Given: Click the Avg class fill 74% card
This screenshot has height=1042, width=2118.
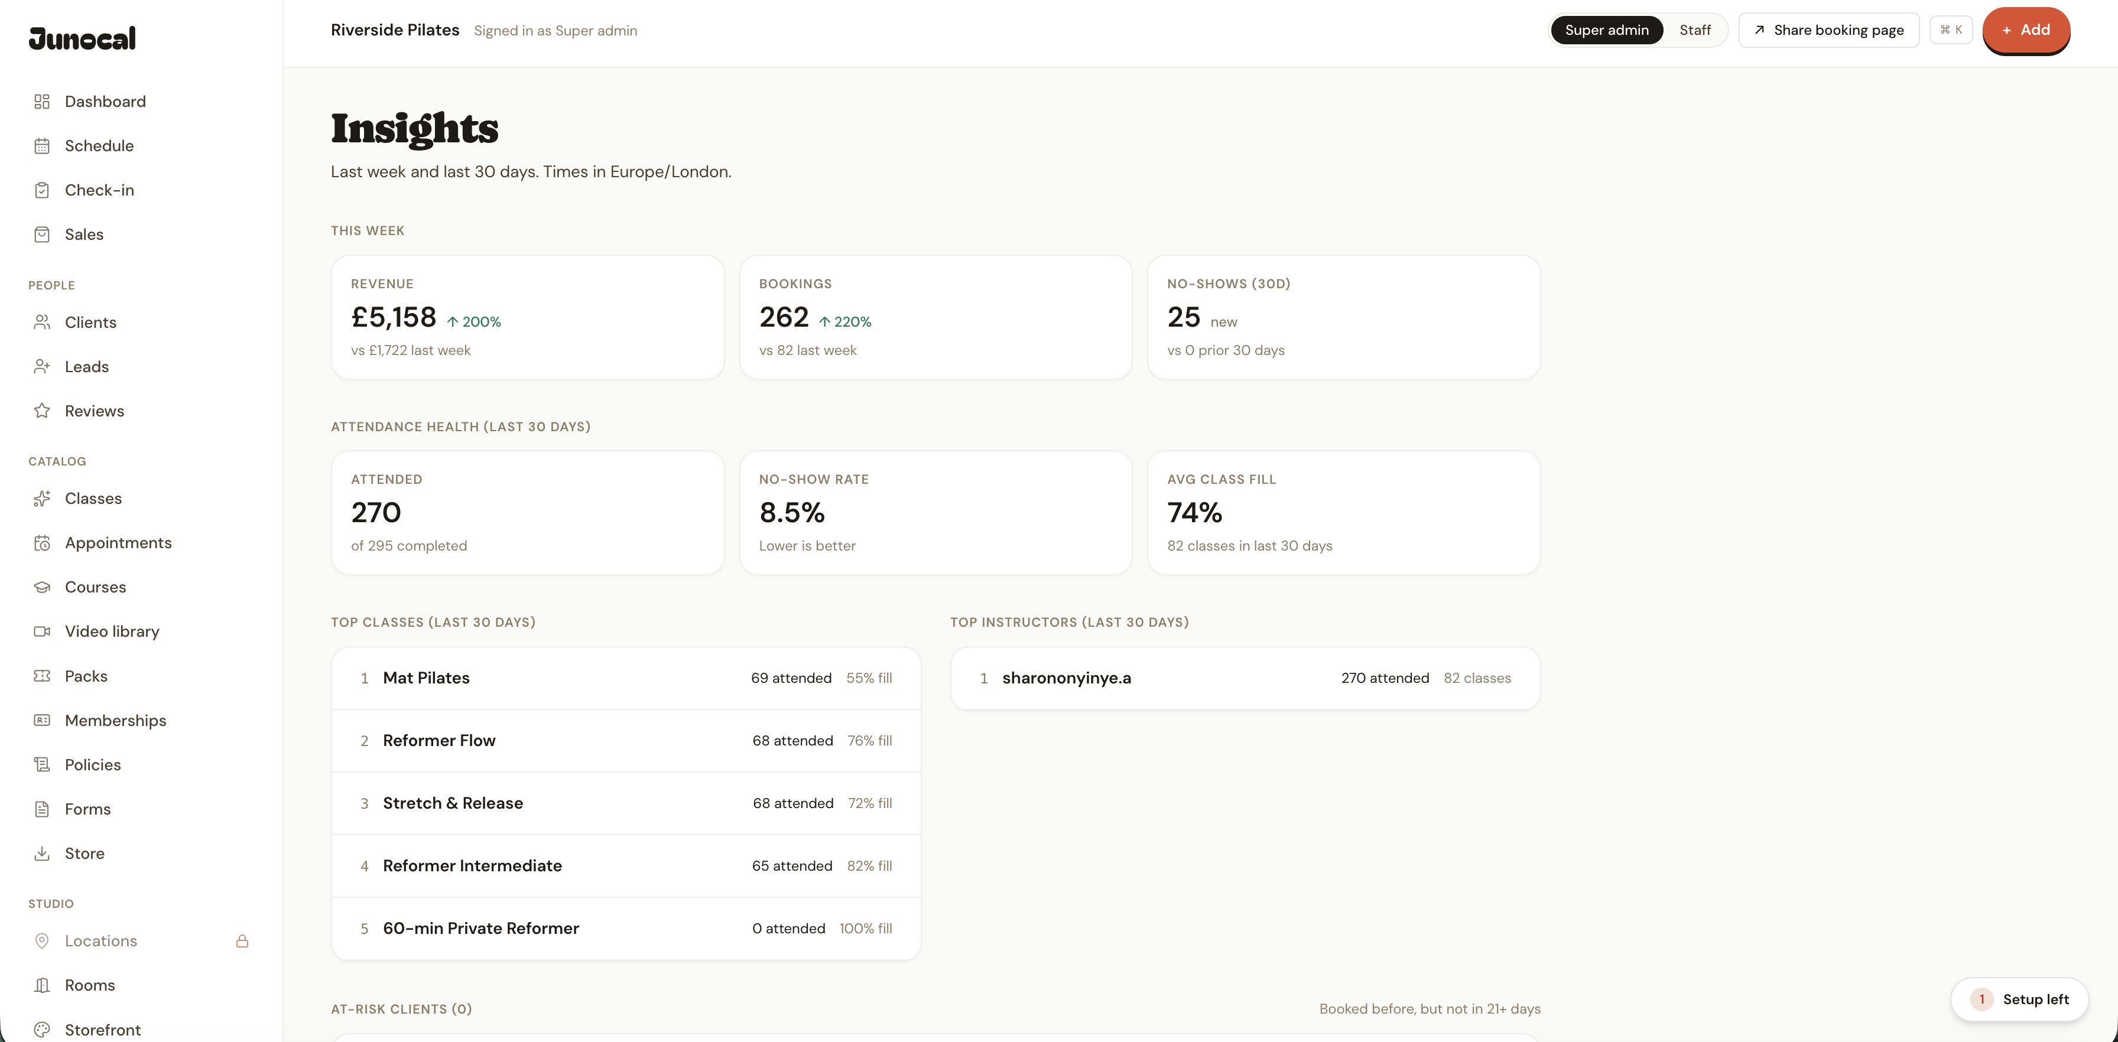Looking at the screenshot, I should [x=1343, y=513].
